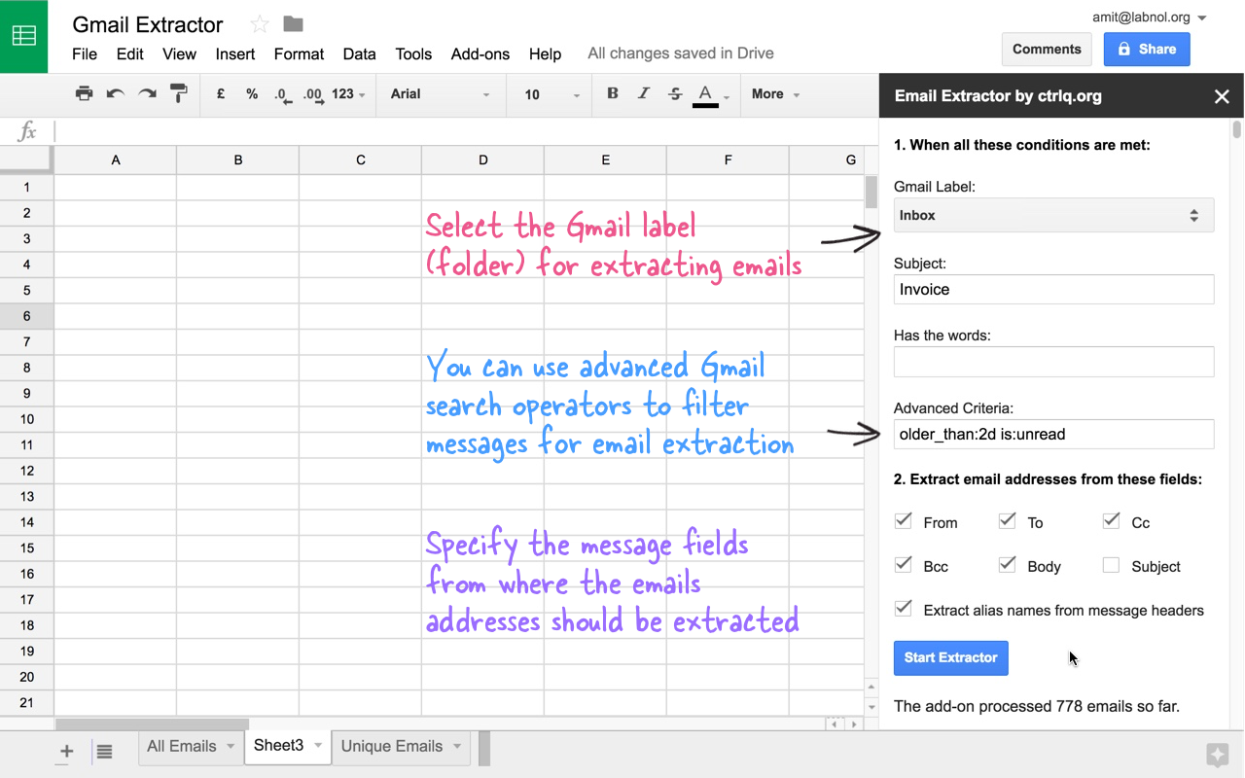This screenshot has width=1245, height=778.
Task: Redo the last action
Action: pyautogui.click(x=147, y=94)
